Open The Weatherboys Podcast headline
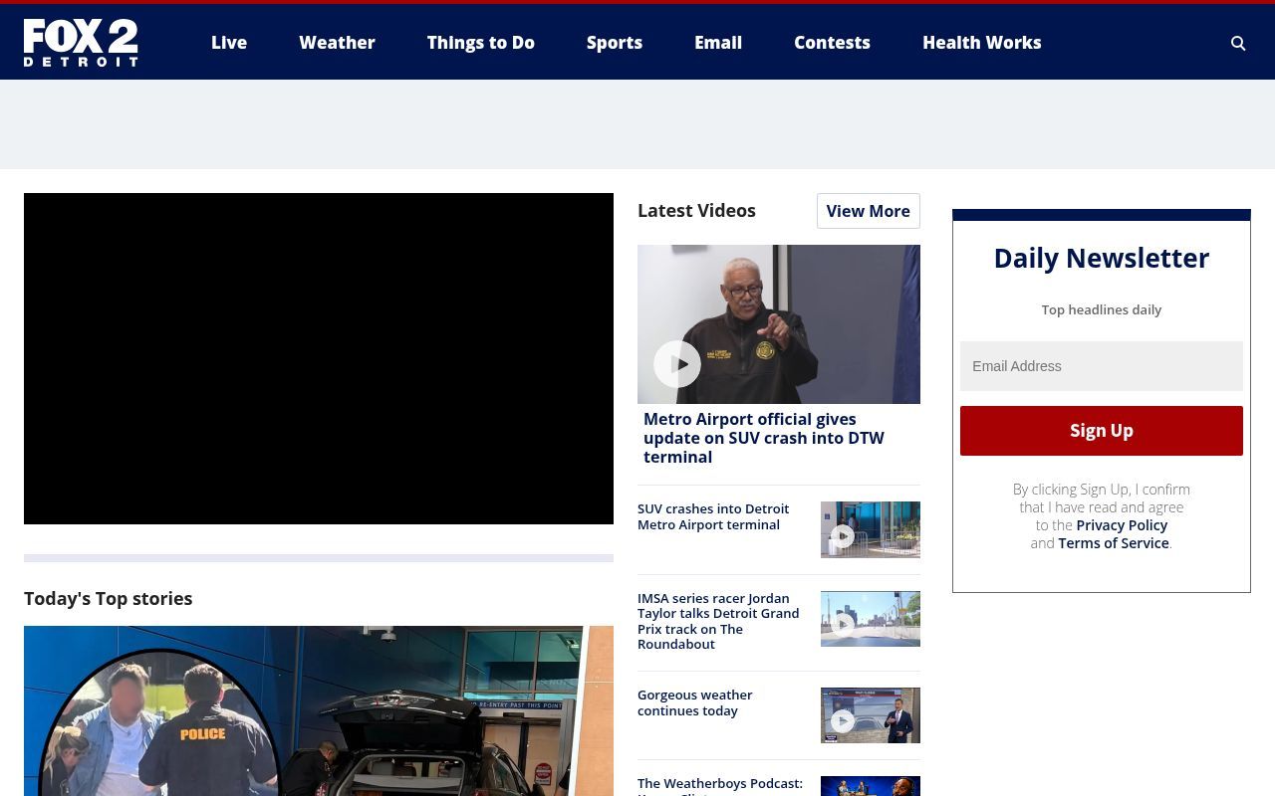 720,786
